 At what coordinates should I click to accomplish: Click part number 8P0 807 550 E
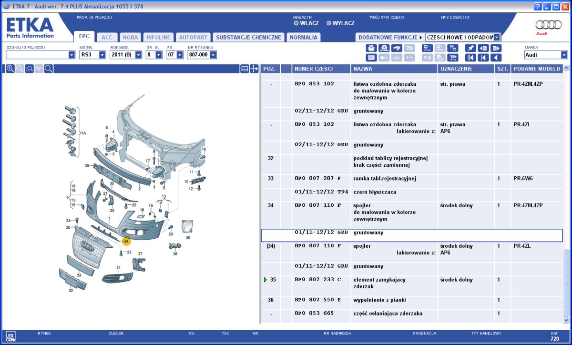pos(318,300)
